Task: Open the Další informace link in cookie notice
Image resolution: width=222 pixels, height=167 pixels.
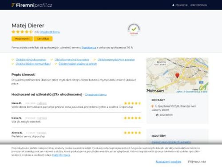Action: coord(61,155)
